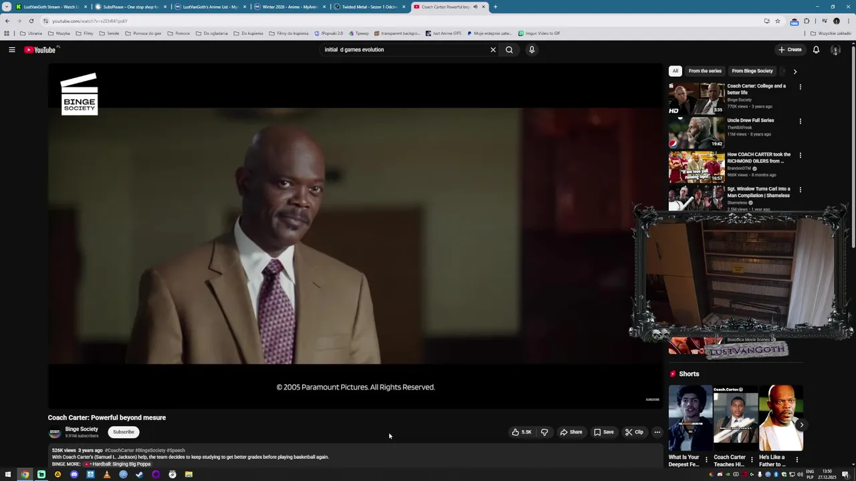The image size is (856, 481).
Task: Clear the search box text
Action: (x=493, y=49)
